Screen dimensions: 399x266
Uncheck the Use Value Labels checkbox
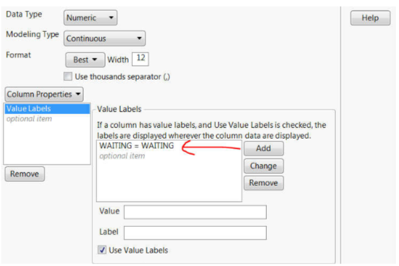click(102, 250)
